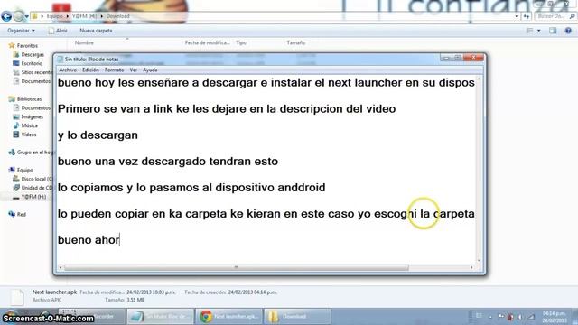Screen dimensions: 578x325
Task: Click the refresh button beside the address bar
Action: pyautogui.click(x=526, y=16)
